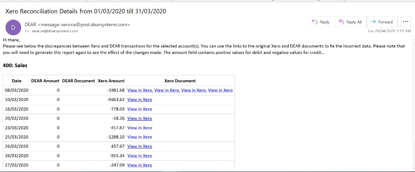Click the received timestamp Tue 28/04/2020 3:10 AM
The height and width of the screenshot is (172, 415).
click(389, 31)
